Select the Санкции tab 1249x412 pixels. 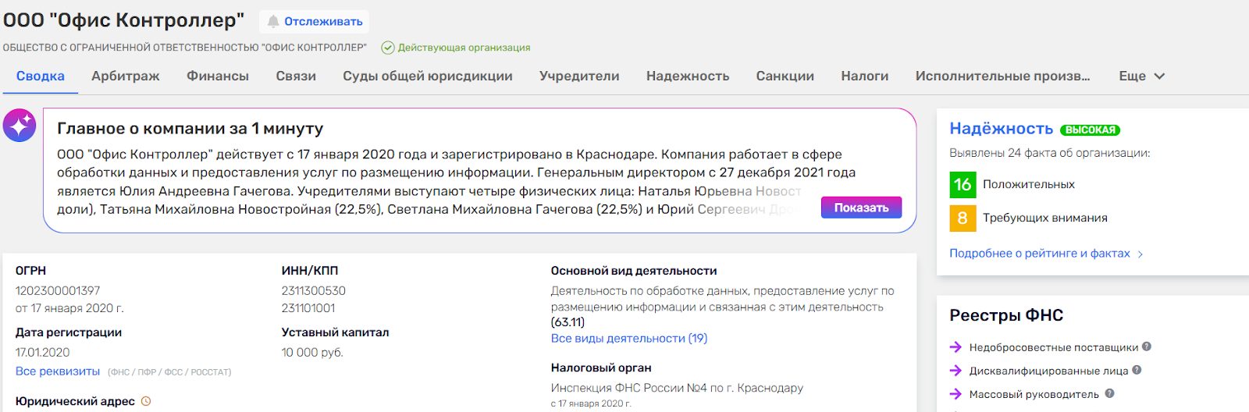(x=785, y=76)
